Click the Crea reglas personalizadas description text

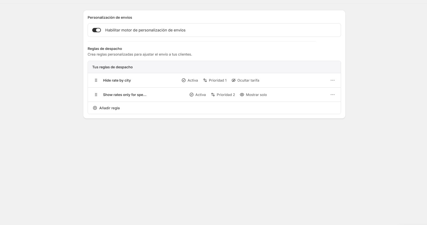[140, 54]
